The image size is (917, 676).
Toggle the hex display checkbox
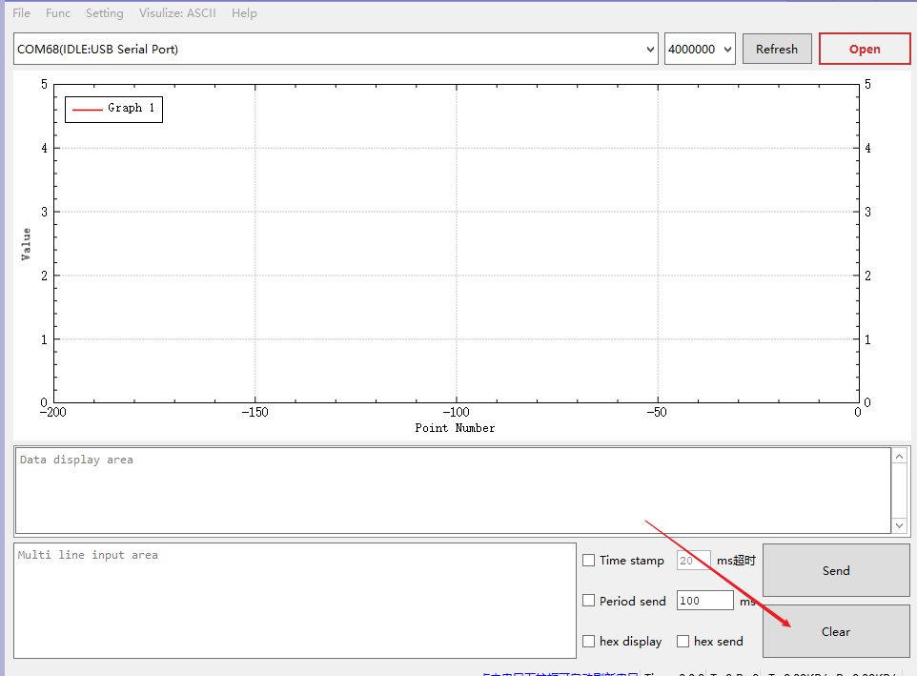pyautogui.click(x=589, y=642)
